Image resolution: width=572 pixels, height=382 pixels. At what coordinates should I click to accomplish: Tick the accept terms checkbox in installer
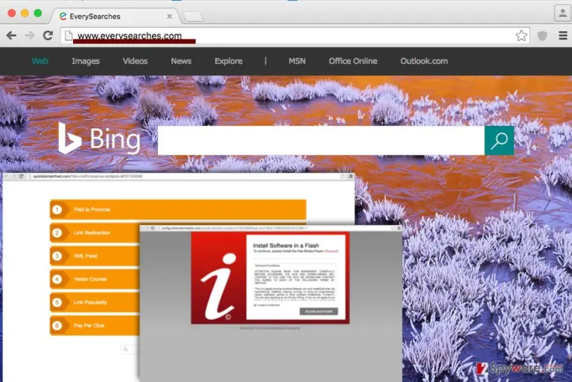pos(255,305)
